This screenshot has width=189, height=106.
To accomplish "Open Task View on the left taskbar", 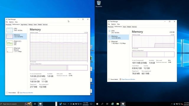I will (35, 104).
